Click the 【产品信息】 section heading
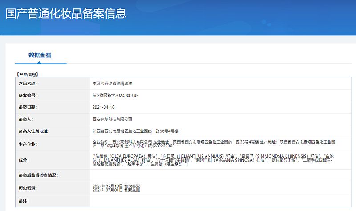The image size is (356, 211). [x=28, y=74]
